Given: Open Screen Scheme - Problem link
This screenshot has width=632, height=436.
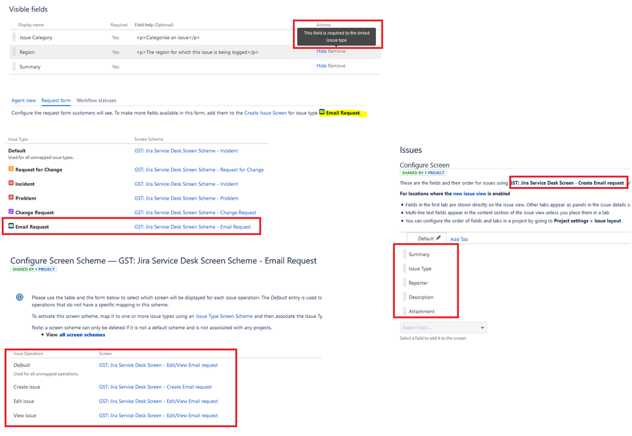Looking at the screenshot, I should tap(186, 198).
